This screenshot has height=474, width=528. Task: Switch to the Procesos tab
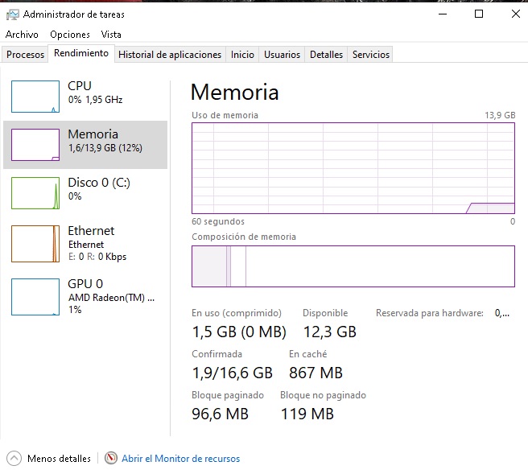coord(25,55)
